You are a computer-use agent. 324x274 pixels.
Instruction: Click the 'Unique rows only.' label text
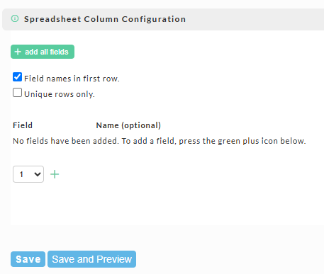click(60, 94)
